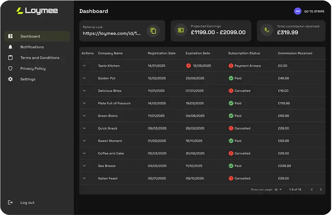This screenshot has height=215, width=332.
Task: Expand the Green Bistro row details
Action: (x=85, y=116)
